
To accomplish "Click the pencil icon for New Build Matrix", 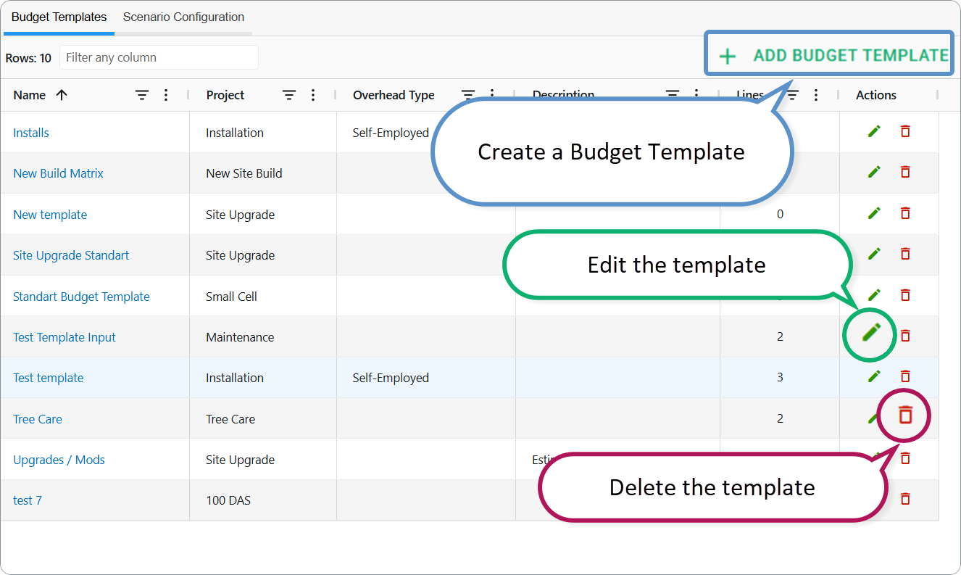I will click(875, 172).
